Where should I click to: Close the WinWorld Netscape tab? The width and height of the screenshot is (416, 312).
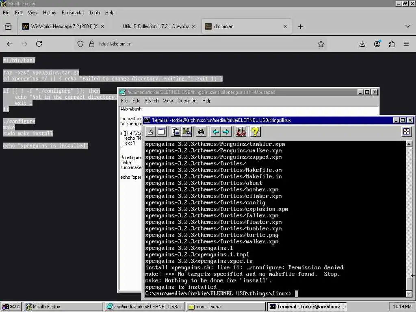(102, 26)
